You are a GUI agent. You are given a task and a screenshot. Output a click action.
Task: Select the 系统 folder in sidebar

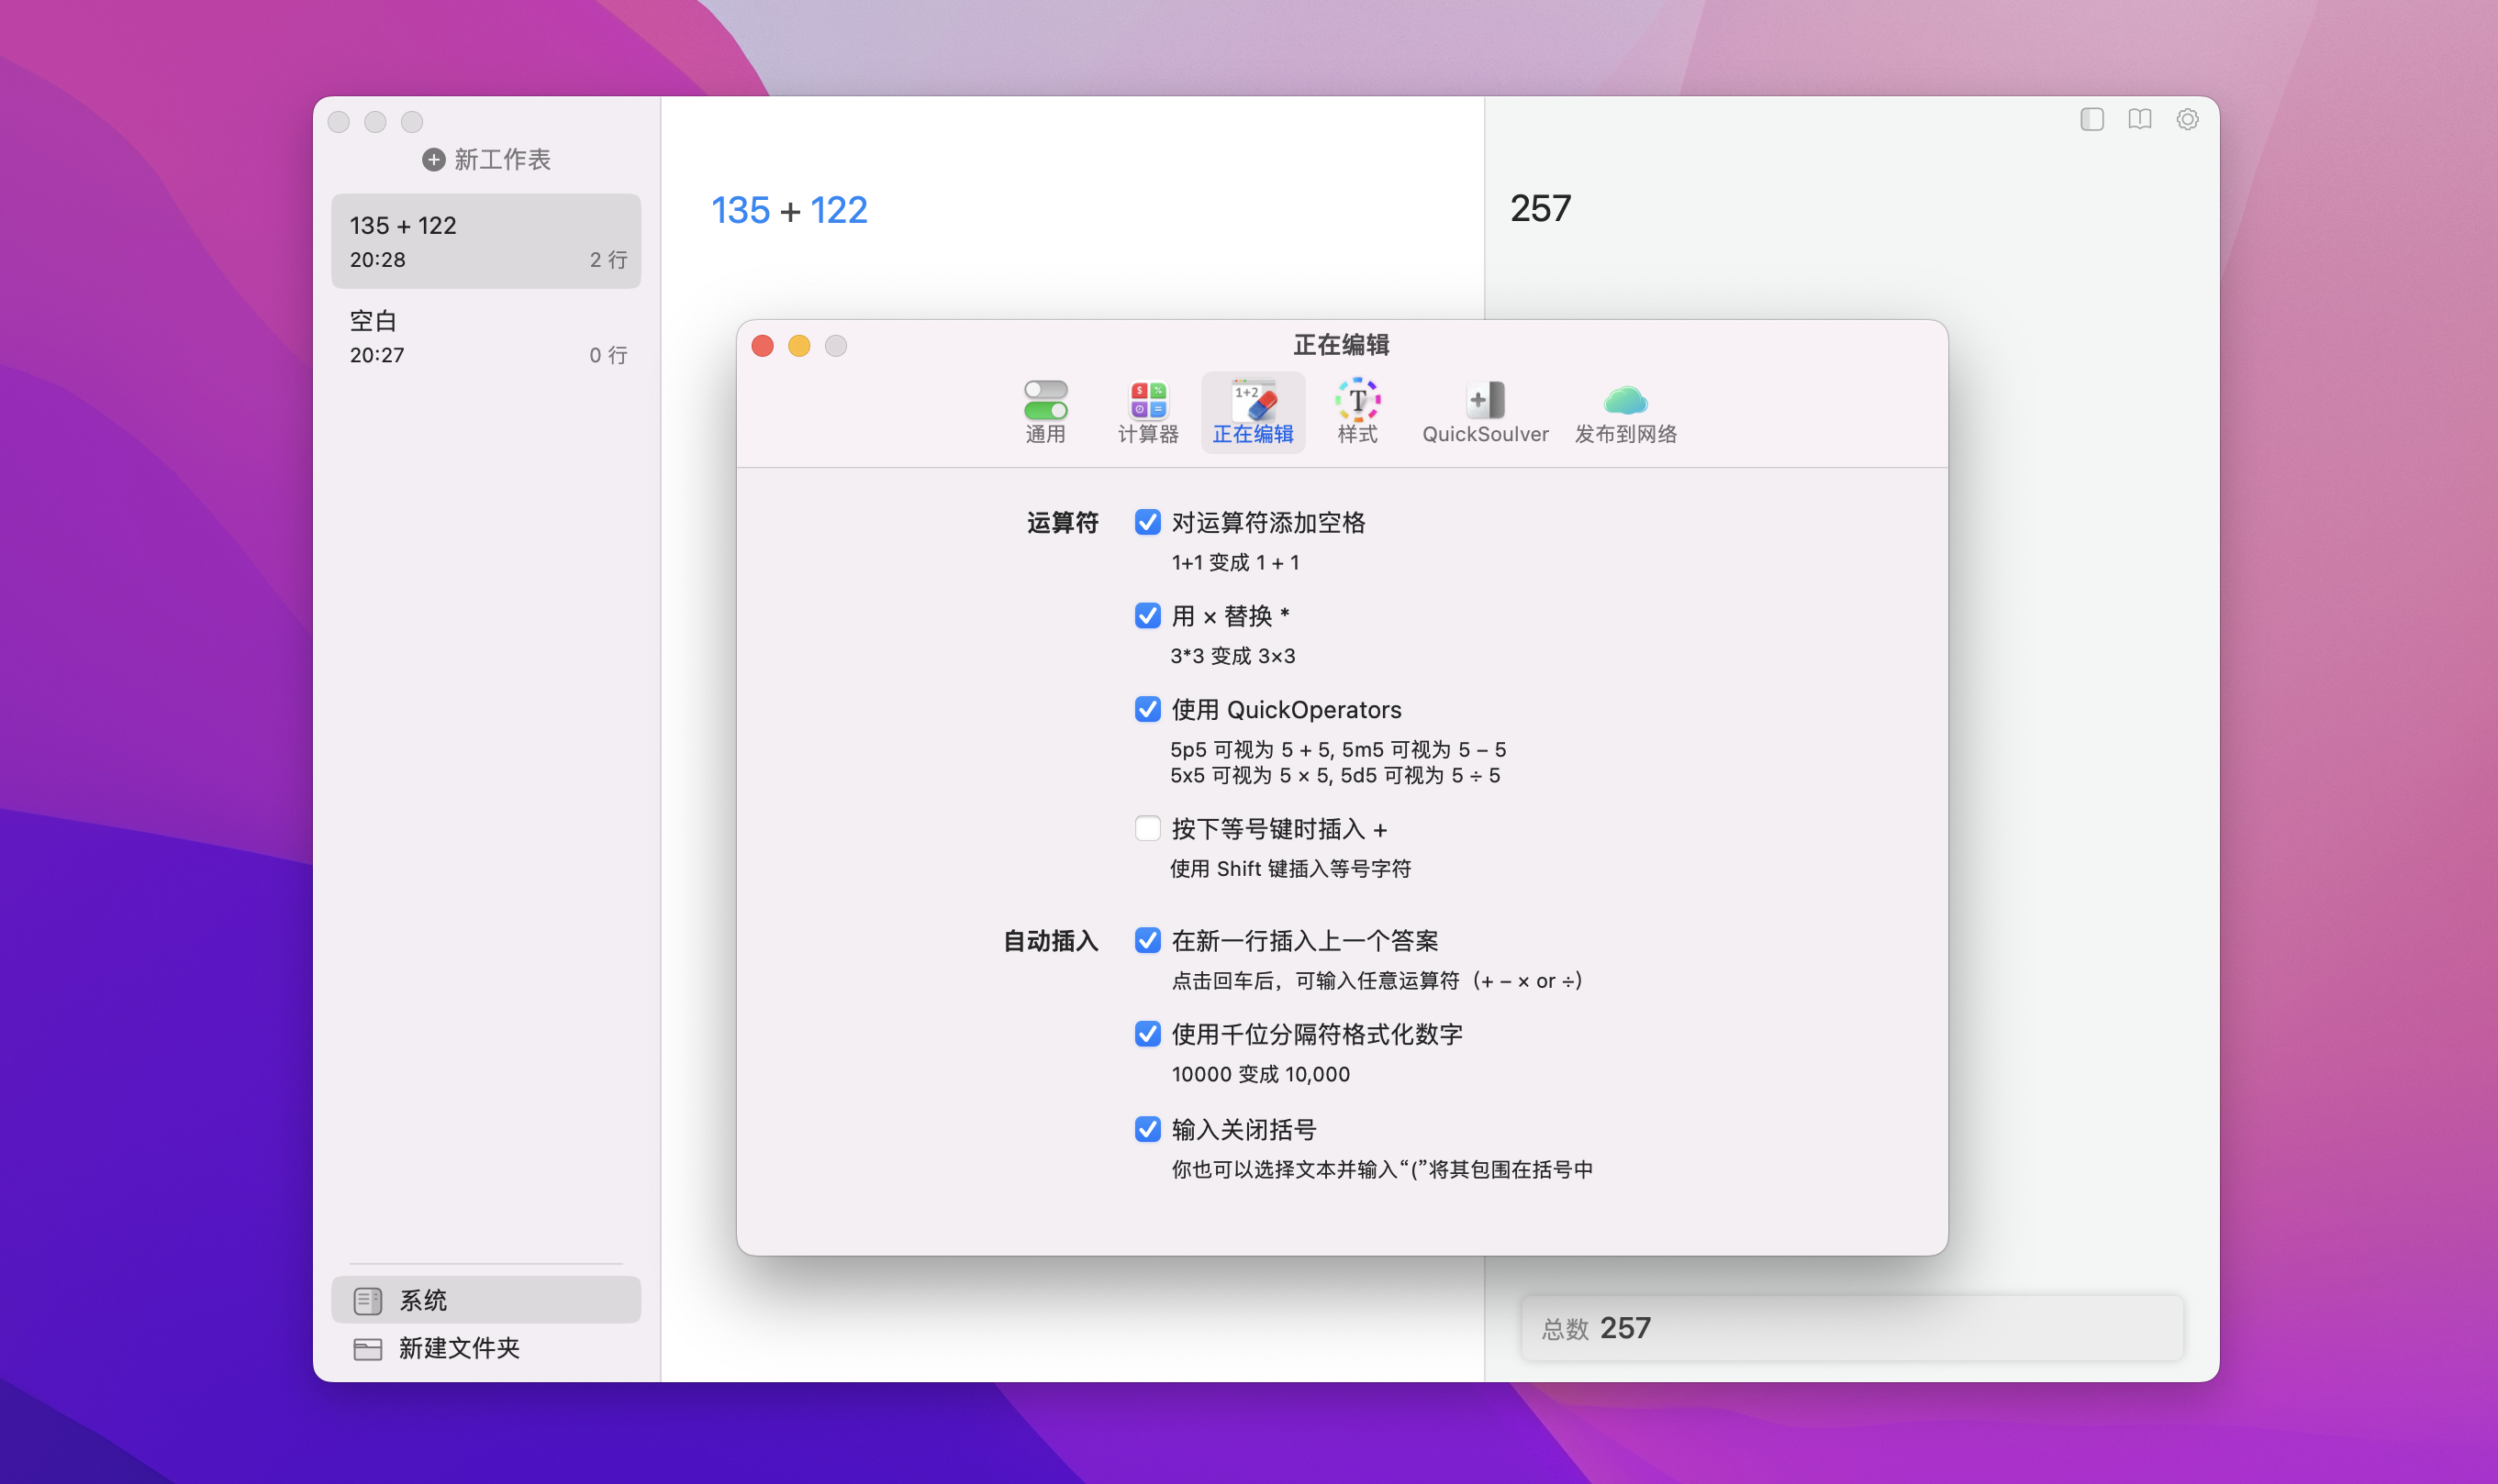(486, 1300)
